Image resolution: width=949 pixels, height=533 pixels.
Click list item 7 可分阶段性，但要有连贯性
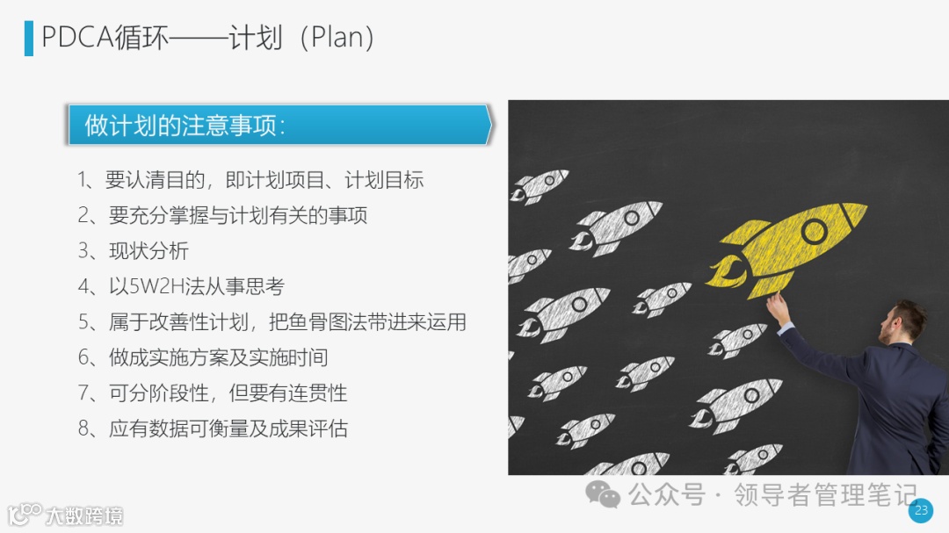pyautogui.click(x=213, y=393)
